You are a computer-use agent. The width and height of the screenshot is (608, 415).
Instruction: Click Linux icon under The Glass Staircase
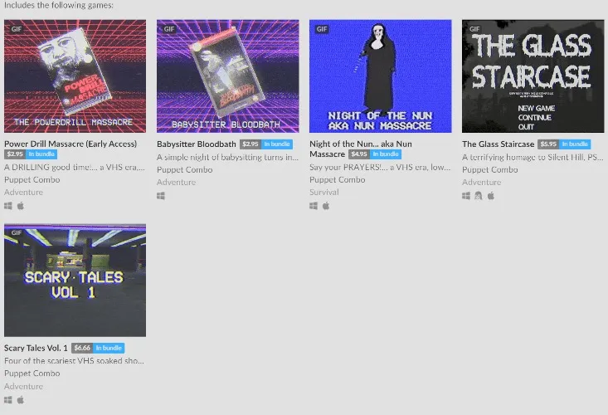point(479,196)
